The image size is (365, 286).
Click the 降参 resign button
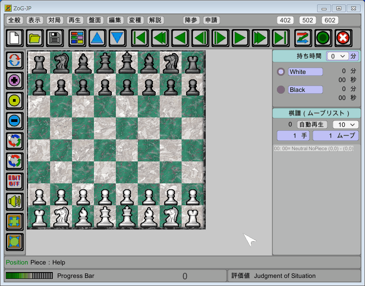[191, 20]
